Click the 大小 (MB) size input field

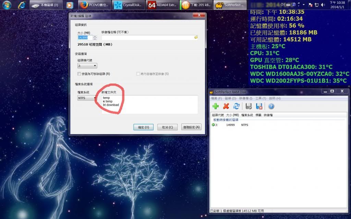85,38
